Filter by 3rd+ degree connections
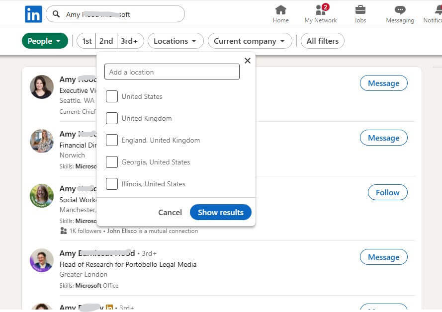The width and height of the screenshot is (442, 312). tap(130, 41)
